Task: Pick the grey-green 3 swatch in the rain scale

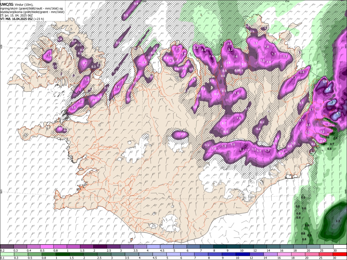Action: tap(118, 254)
